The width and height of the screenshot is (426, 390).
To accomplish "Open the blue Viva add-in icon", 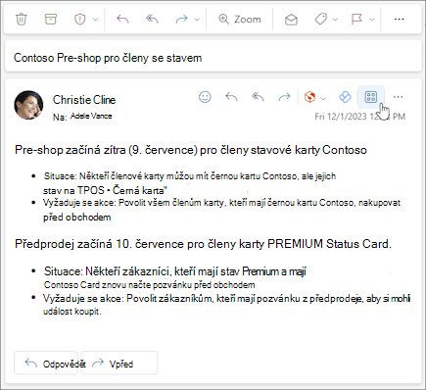I will 345,97.
